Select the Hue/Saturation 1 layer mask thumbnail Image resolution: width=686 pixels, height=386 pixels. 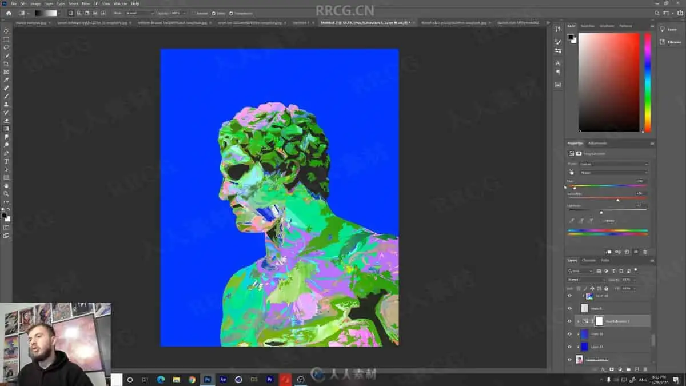(x=599, y=321)
